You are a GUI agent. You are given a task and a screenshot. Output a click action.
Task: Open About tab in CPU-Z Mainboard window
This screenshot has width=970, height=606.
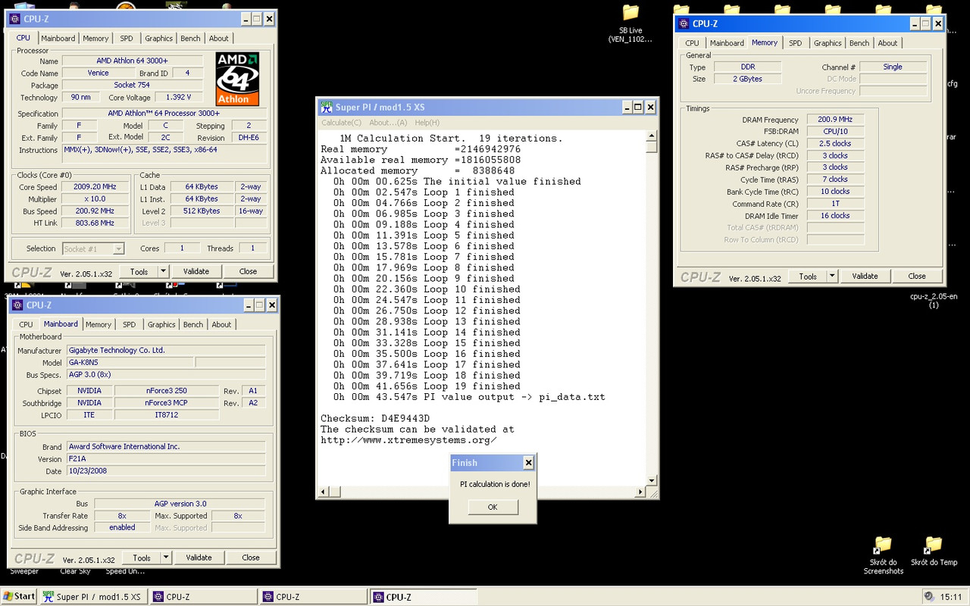coord(221,325)
